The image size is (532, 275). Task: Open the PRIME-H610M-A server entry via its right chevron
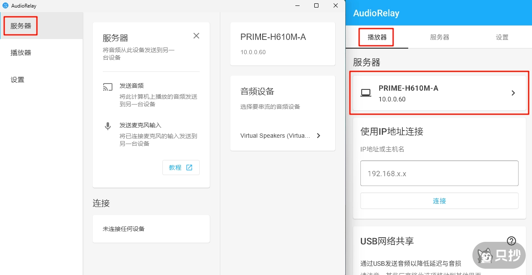pyautogui.click(x=513, y=93)
